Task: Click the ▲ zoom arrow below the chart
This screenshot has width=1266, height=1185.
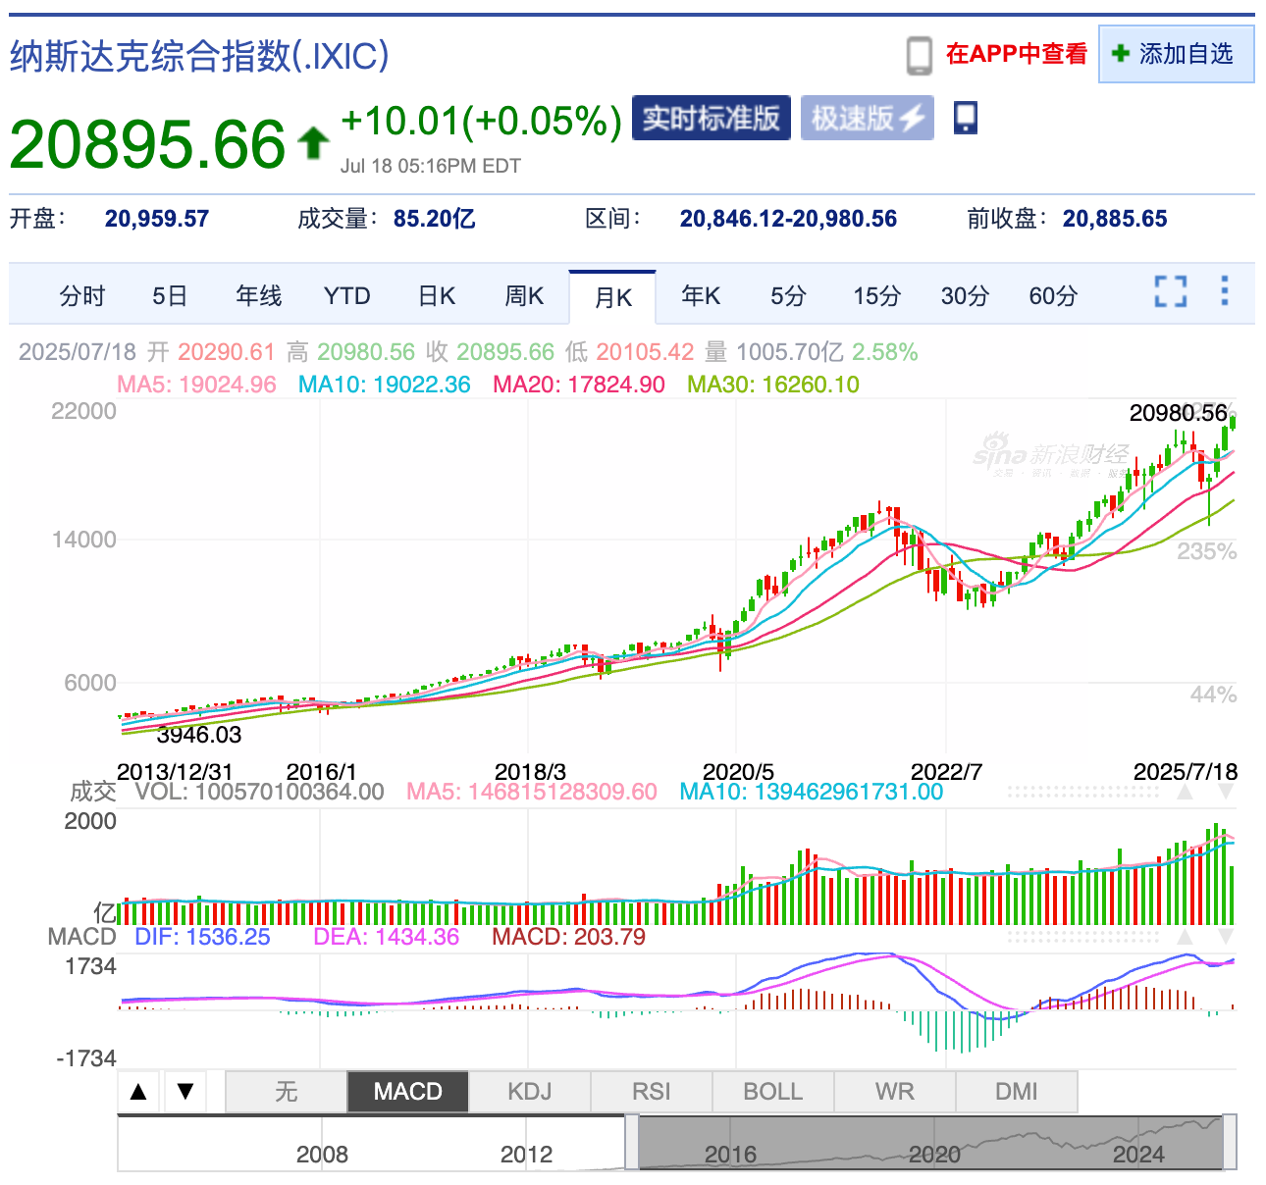Action: [137, 1091]
